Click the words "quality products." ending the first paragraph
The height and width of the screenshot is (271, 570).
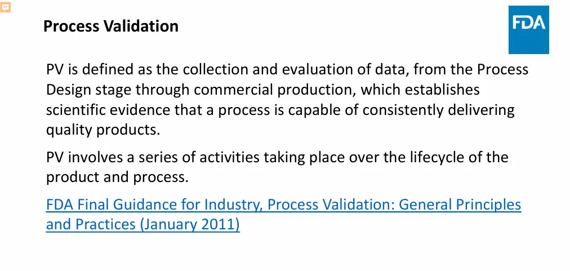click(103, 130)
